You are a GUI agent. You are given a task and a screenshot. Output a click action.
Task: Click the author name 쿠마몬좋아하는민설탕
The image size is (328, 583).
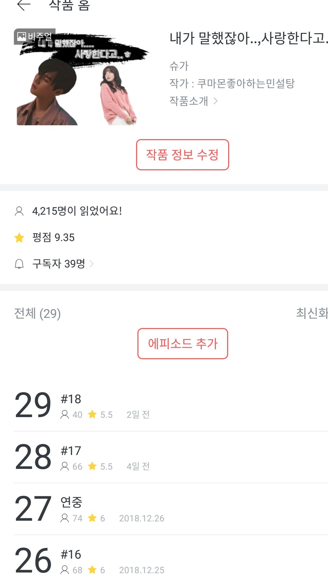246,83
